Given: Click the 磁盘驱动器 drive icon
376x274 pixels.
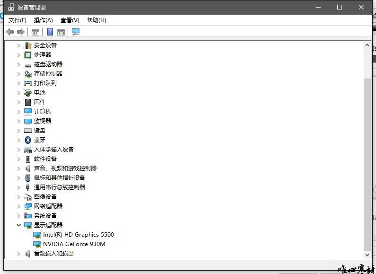Looking at the screenshot, I should tap(28, 65).
